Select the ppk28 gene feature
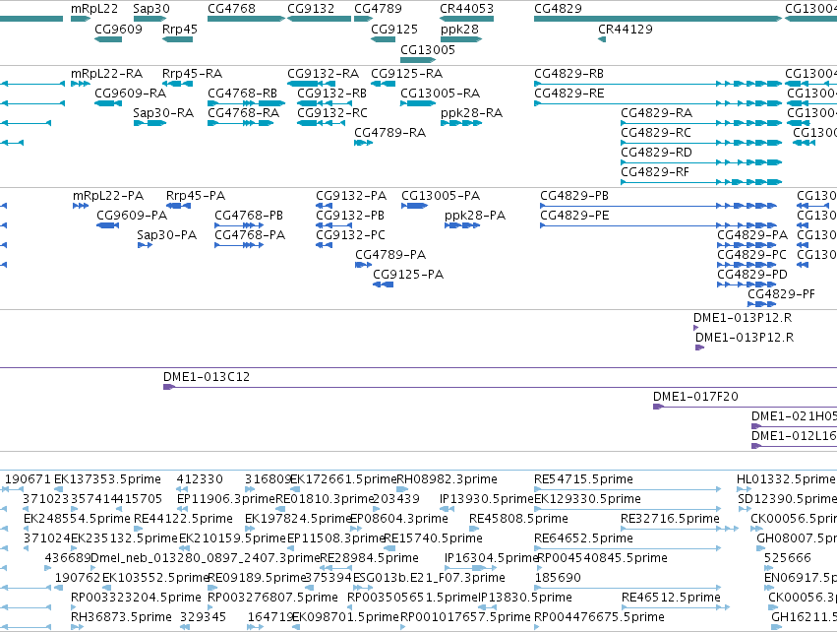Image resolution: width=837 pixels, height=632 pixels. [x=461, y=39]
